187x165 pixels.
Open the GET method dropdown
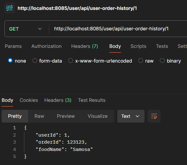[x=26, y=29]
